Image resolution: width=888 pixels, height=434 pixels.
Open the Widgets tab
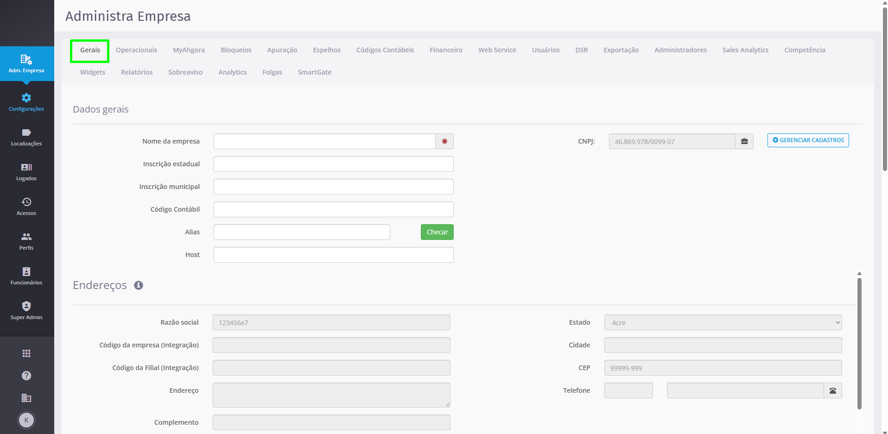point(93,72)
